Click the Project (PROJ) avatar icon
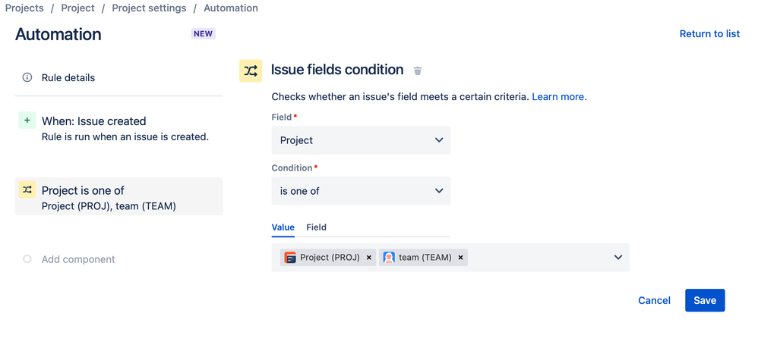 tap(290, 258)
